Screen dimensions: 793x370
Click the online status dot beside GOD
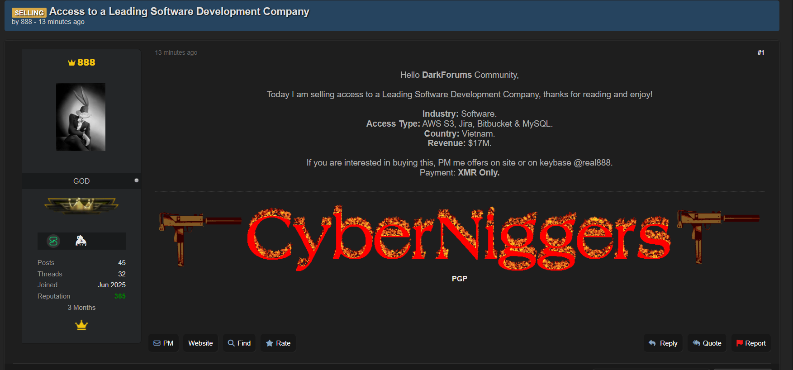click(137, 180)
